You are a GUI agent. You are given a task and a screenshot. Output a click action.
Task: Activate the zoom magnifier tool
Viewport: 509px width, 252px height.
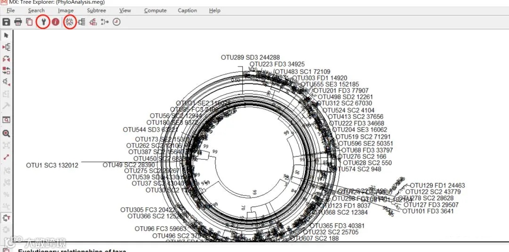(6, 134)
